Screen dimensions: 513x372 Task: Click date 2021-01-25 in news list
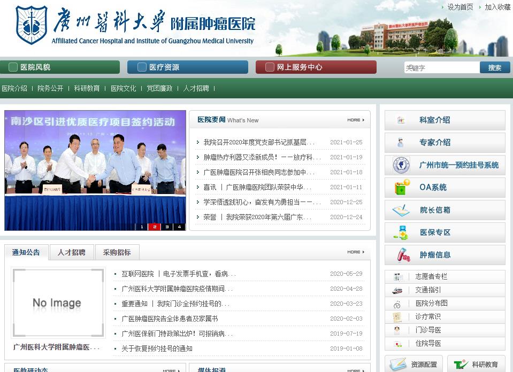point(346,142)
